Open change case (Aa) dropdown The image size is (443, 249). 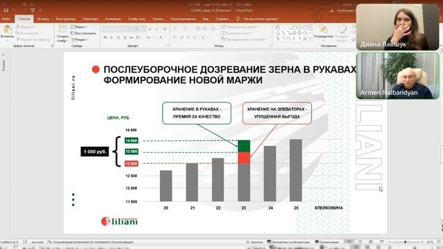pos(149,37)
